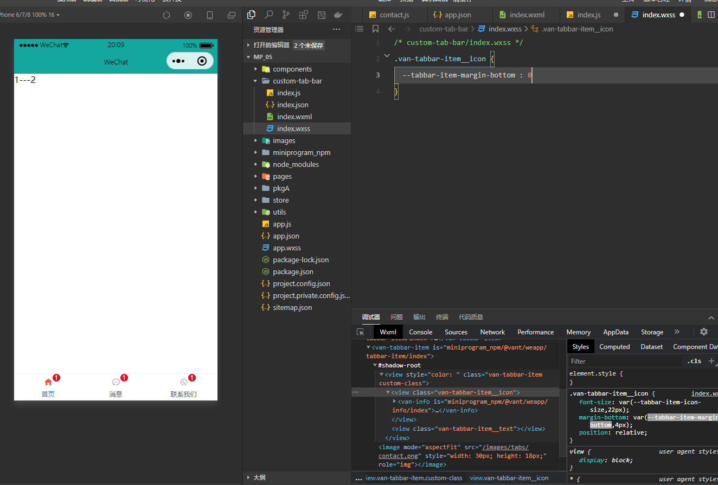Click the editor navigate back arrow

392,29
